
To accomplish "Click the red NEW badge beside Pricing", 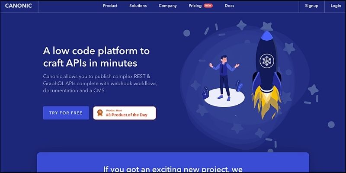I will [x=208, y=6].
